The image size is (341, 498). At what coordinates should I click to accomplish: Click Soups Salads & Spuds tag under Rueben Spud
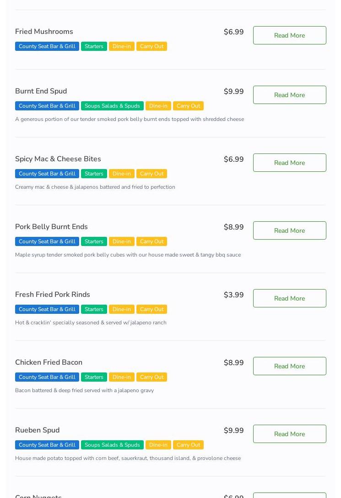point(112,445)
